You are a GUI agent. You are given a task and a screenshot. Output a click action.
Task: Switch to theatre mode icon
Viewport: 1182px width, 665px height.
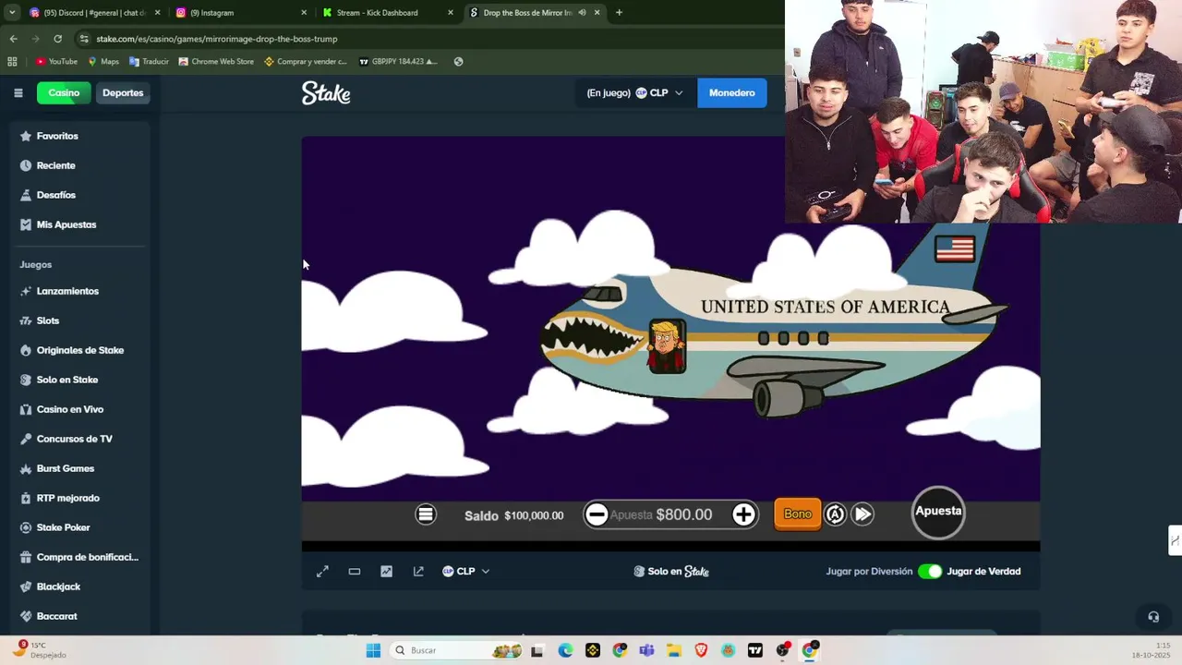click(x=355, y=572)
